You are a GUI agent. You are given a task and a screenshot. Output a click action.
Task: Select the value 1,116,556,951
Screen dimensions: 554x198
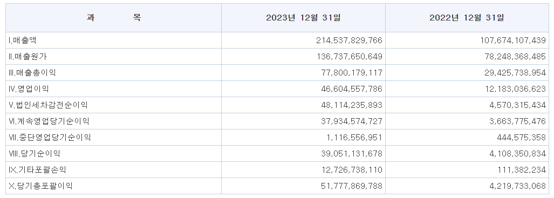point(354,138)
